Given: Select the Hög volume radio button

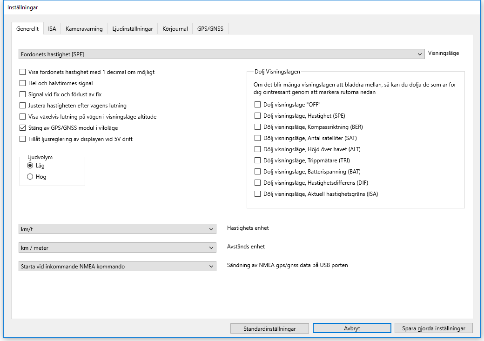Looking at the screenshot, I should point(30,177).
